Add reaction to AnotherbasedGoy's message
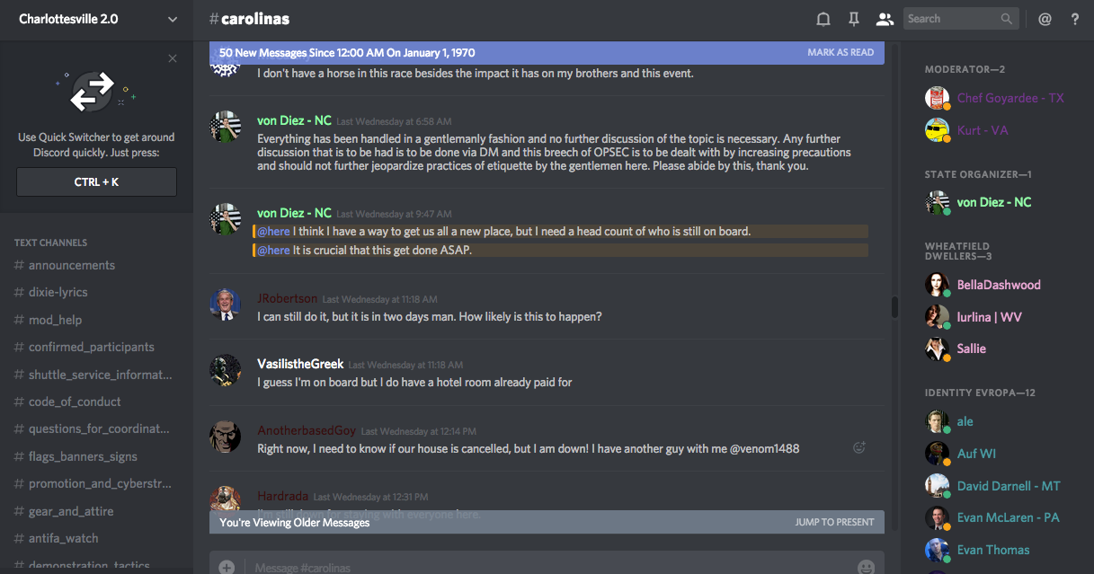The width and height of the screenshot is (1094, 574). tap(858, 447)
